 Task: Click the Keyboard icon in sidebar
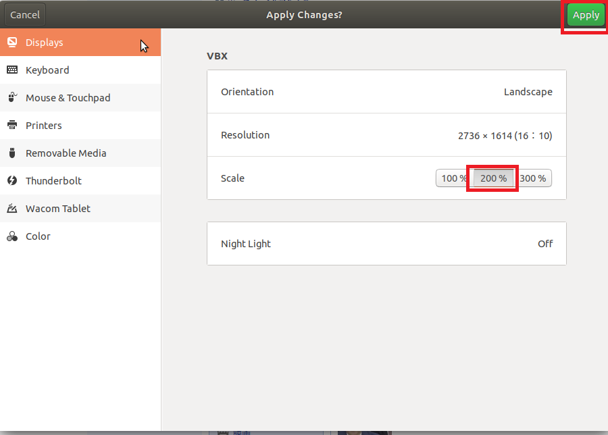[11, 70]
